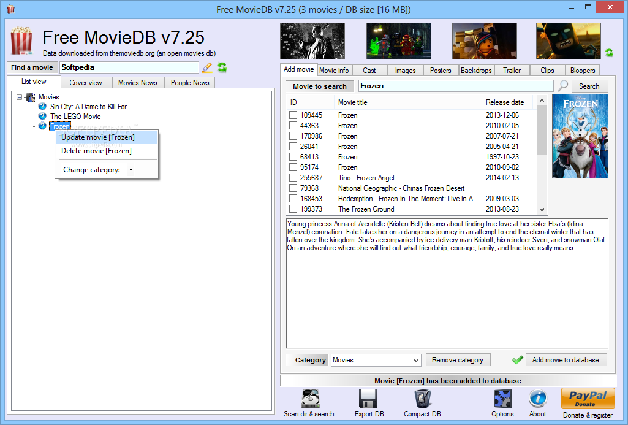This screenshot has width=628, height=425.
Task: Click the Find a movie button
Action: 32,67
